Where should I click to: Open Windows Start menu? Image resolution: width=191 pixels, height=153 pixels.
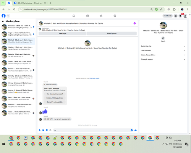(x=3, y=144)
